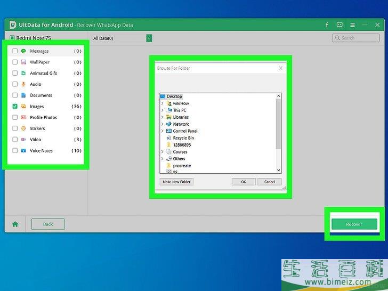Check the Documents checkbox
Viewport: 388px width, 291px height.
click(15, 95)
